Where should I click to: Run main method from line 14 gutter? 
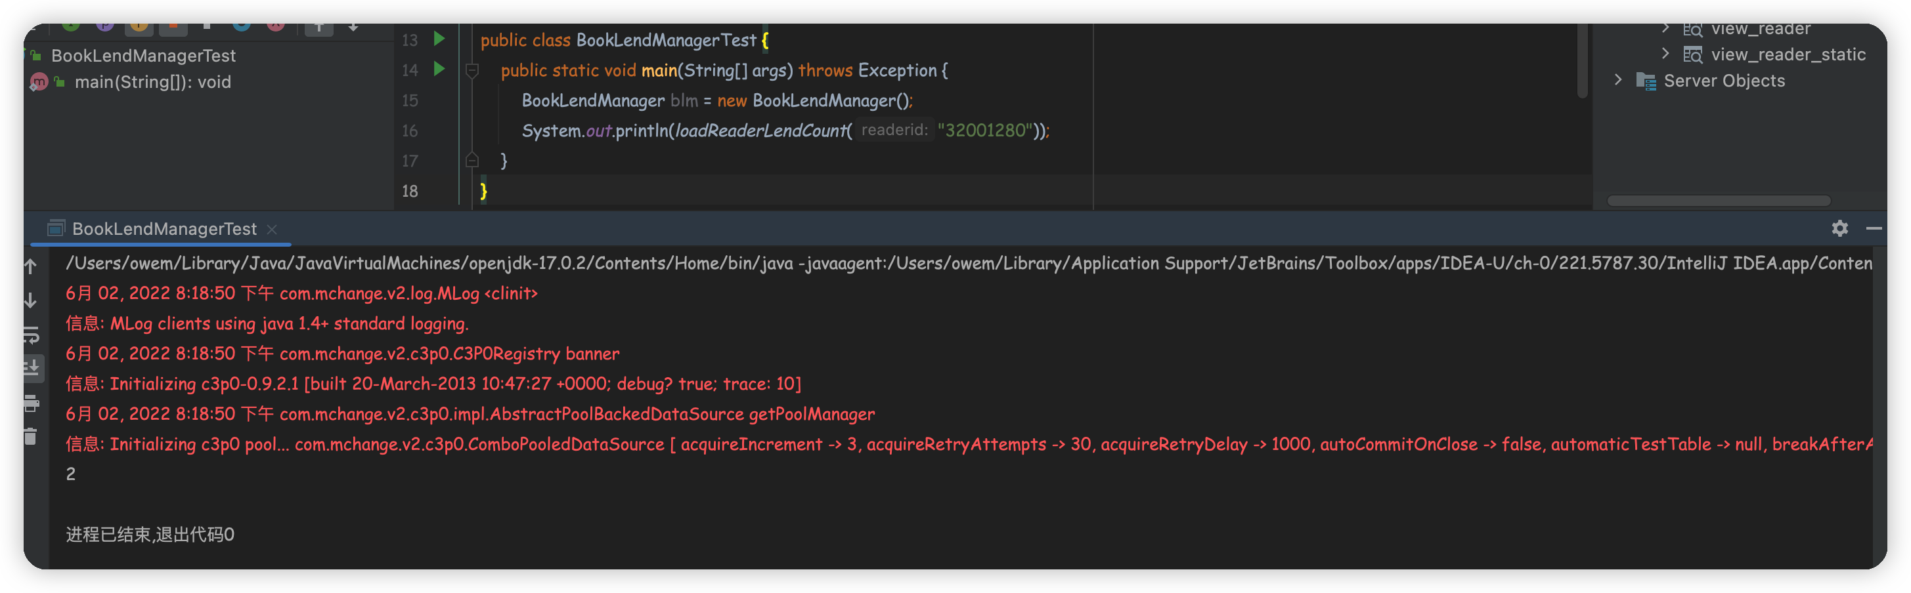pos(439,69)
